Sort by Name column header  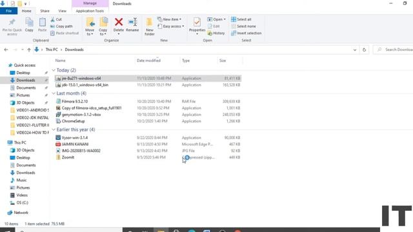click(x=60, y=61)
